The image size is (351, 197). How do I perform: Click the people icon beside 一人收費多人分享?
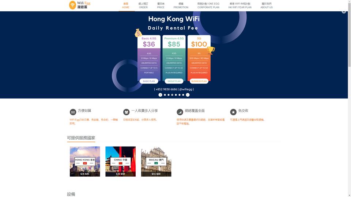(x=126, y=112)
